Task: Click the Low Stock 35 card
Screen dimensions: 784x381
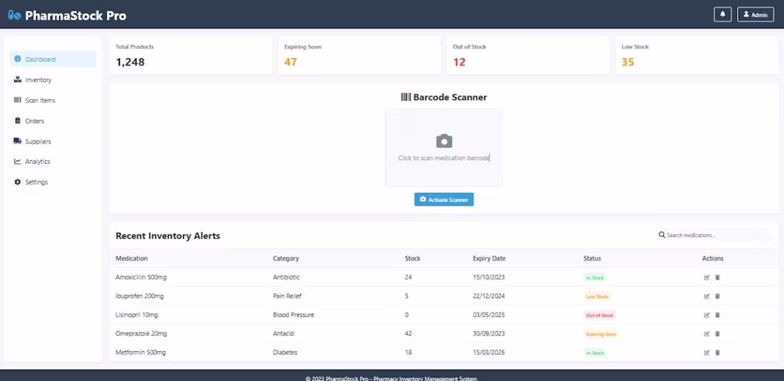Action: 697,56
